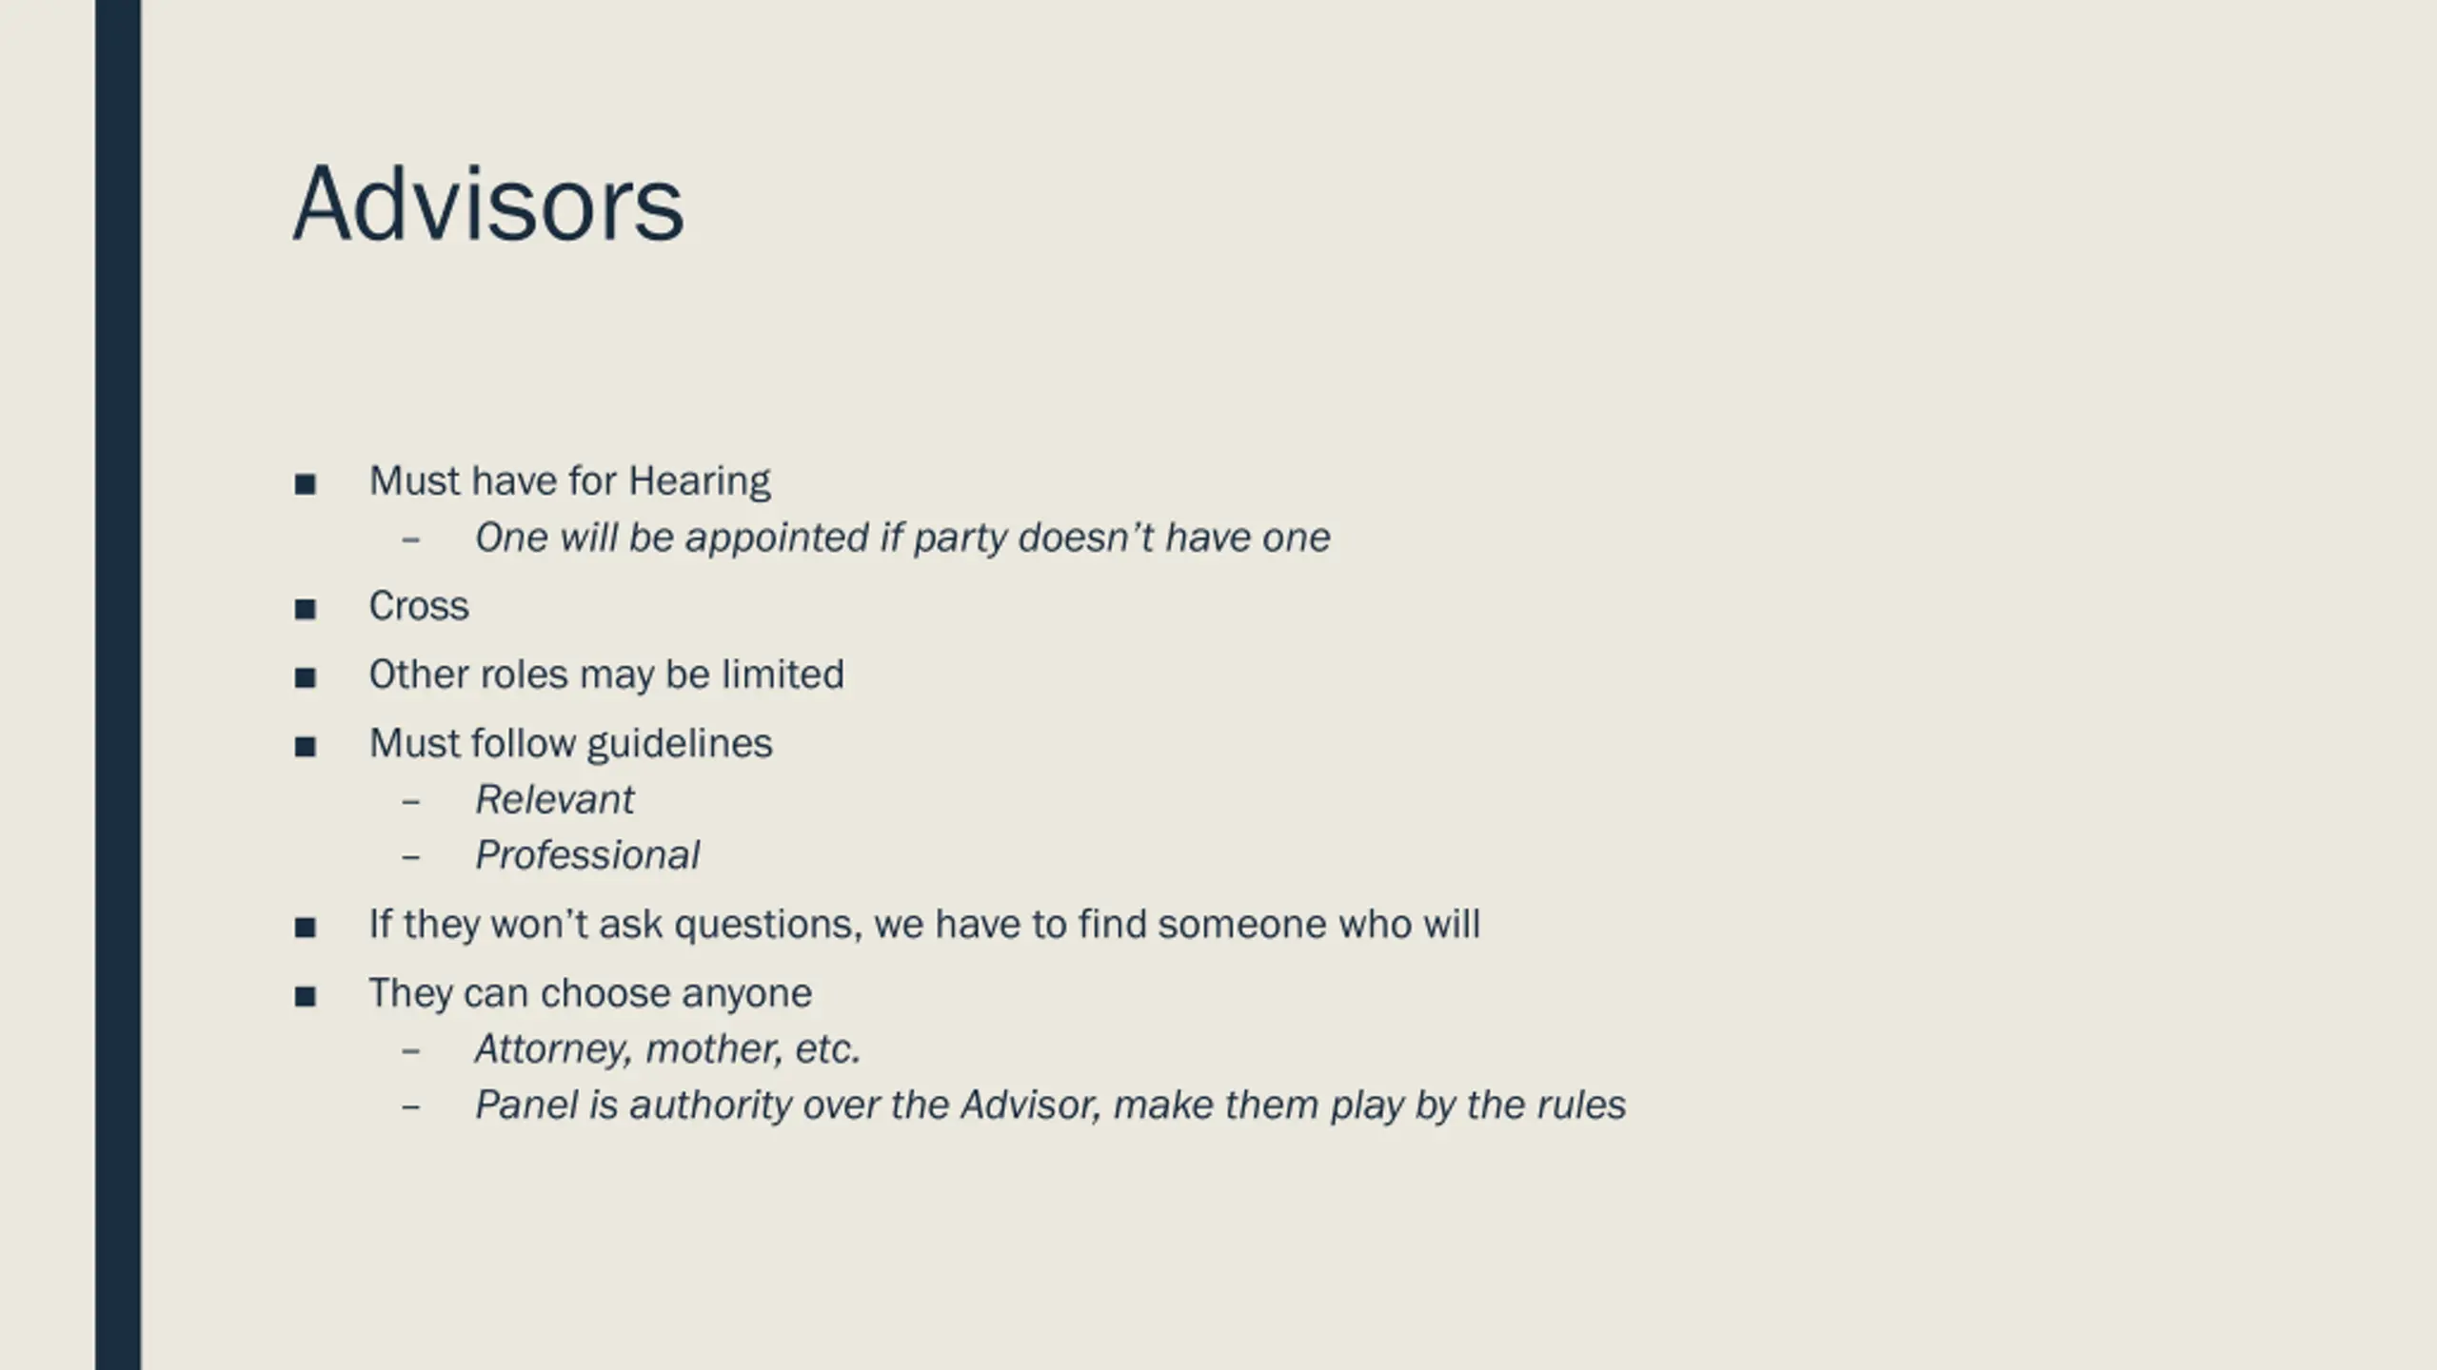The image size is (2437, 1370).
Task: Click the square bullet beside 'Must follow guidelines'
Action: 305,747
